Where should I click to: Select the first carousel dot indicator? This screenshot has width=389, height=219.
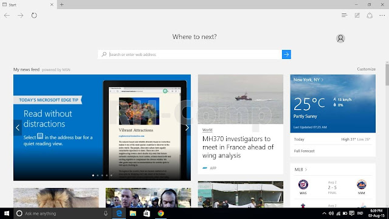pyautogui.click(x=93, y=175)
